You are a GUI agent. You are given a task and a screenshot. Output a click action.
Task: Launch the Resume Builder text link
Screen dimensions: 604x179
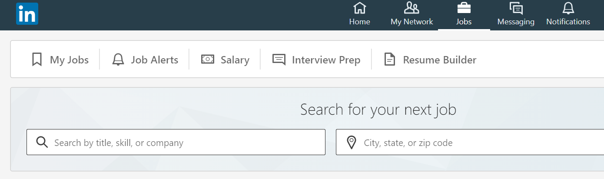tap(440, 60)
